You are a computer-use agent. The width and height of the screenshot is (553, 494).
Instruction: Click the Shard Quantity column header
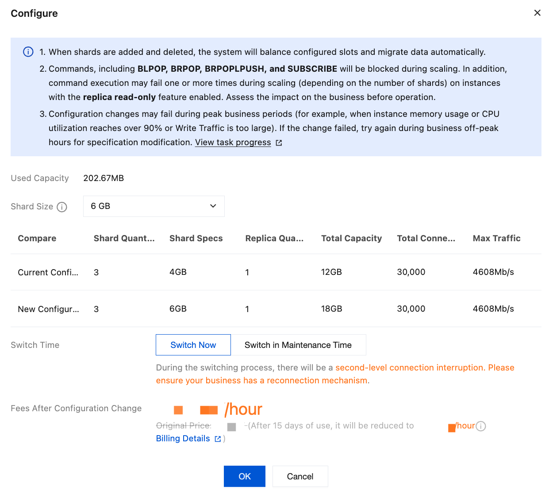(x=124, y=238)
